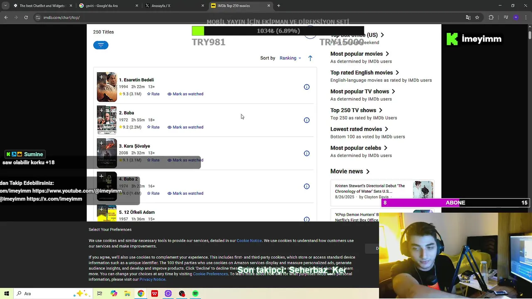The image size is (532, 299).
Task: Expand Lowest rated movies
Action: 359,129
